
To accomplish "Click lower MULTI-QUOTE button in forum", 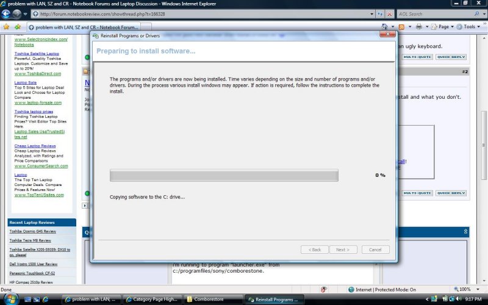I will [x=417, y=193].
